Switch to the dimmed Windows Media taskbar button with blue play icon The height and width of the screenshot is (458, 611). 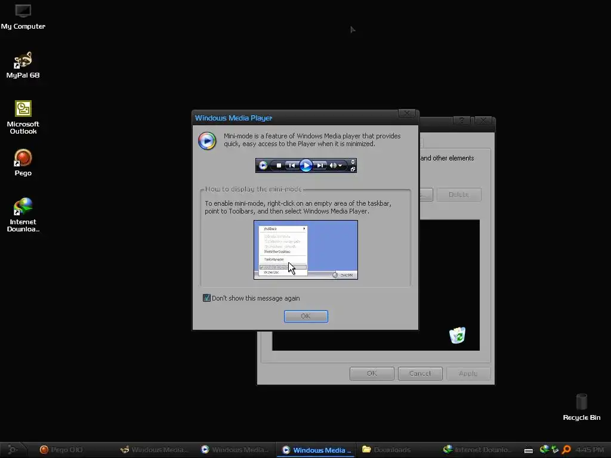point(235,450)
